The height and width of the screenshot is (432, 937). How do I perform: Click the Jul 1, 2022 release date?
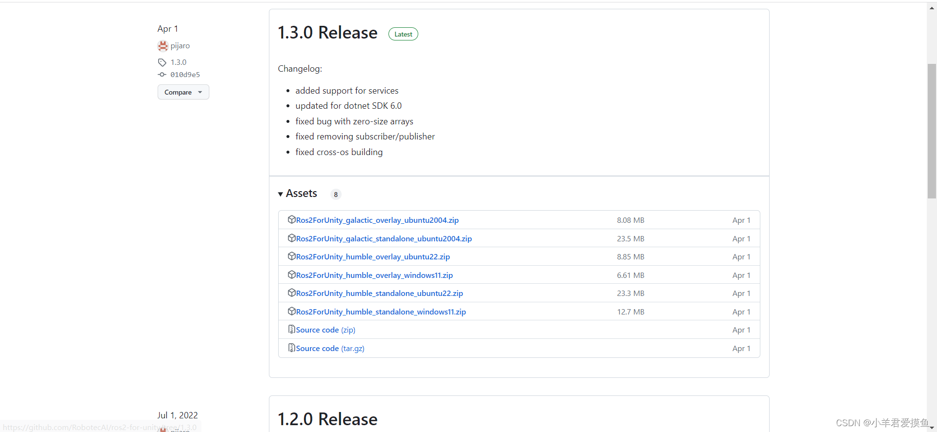[178, 415]
